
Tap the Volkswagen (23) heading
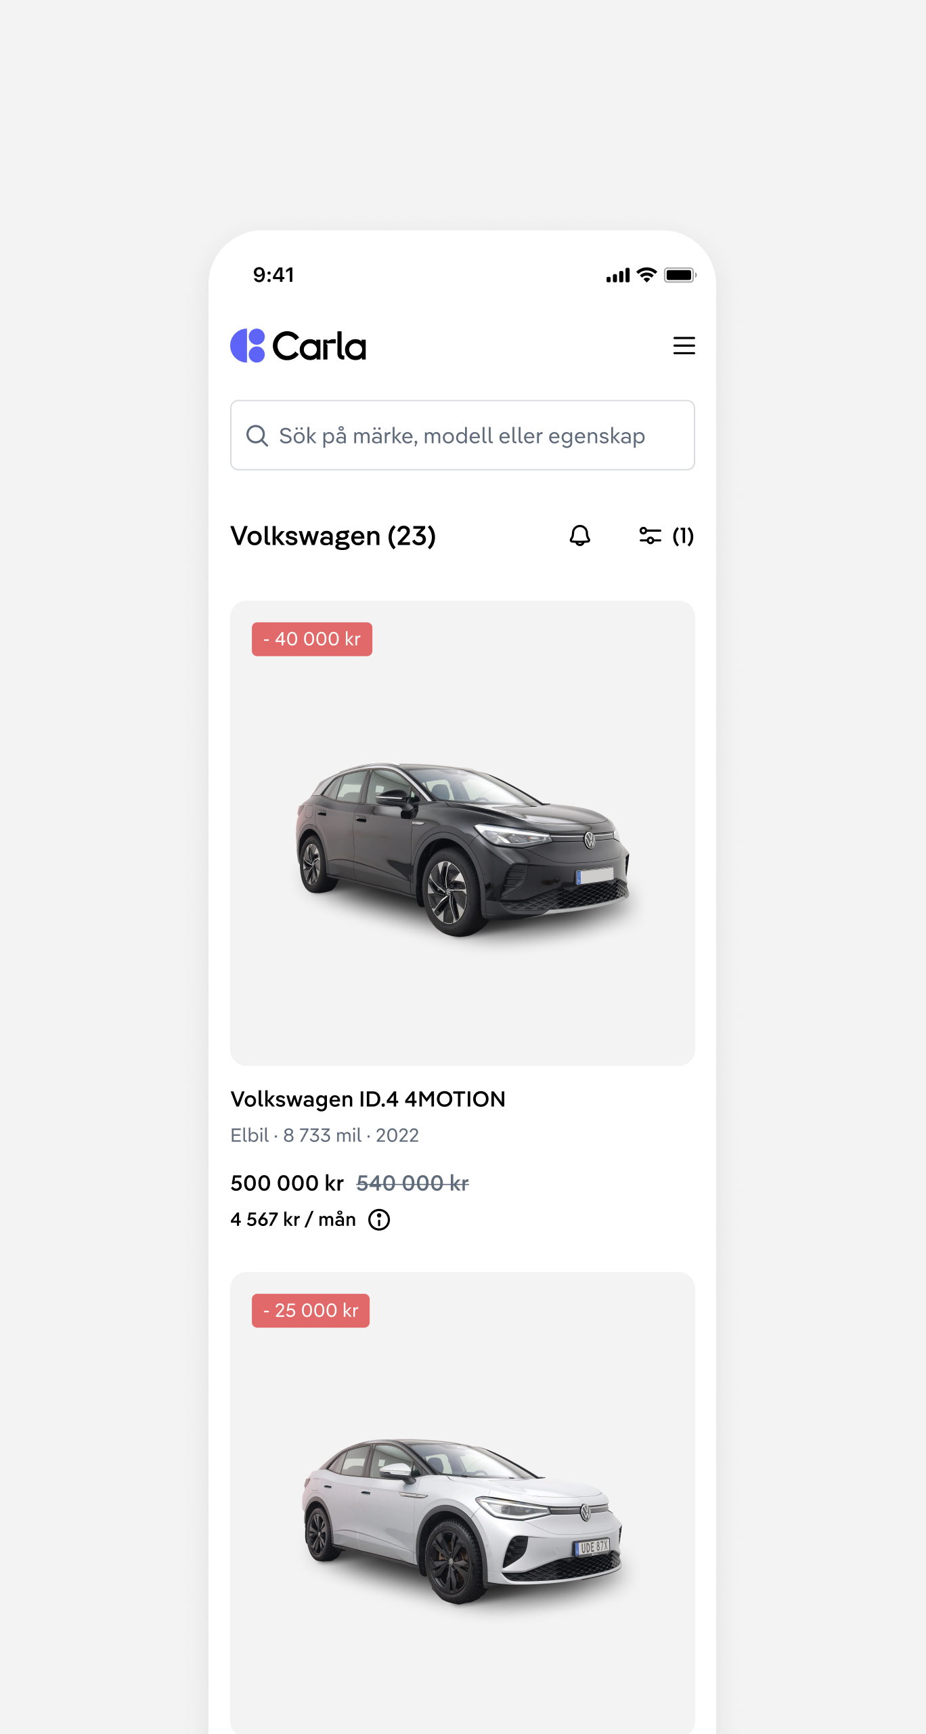pos(333,536)
